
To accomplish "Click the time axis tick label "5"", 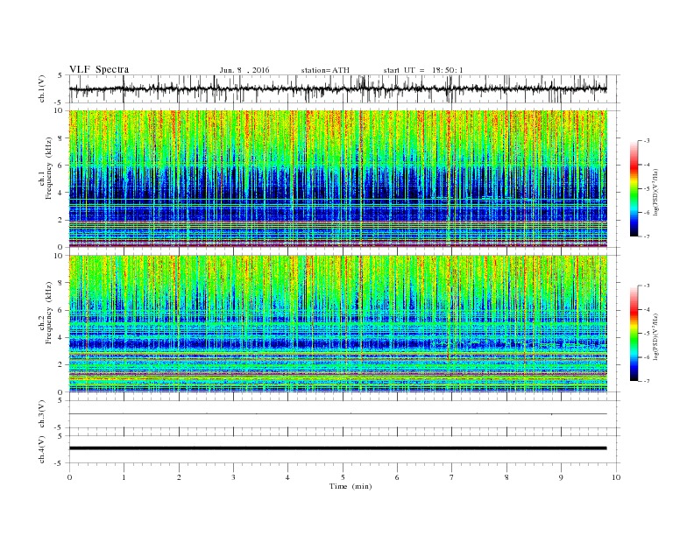I will tap(343, 477).
